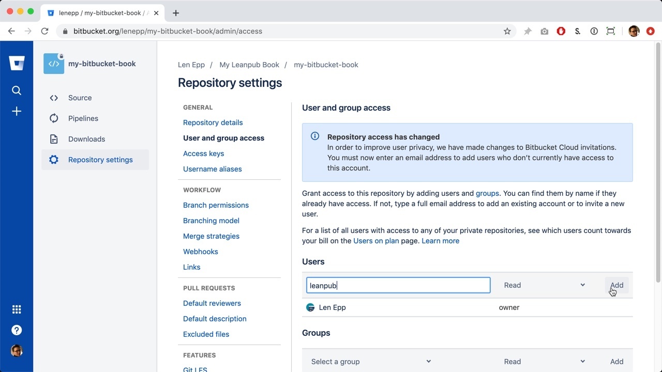
Task: Reload the page in browser toolbar
Action: (x=45, y=31)
